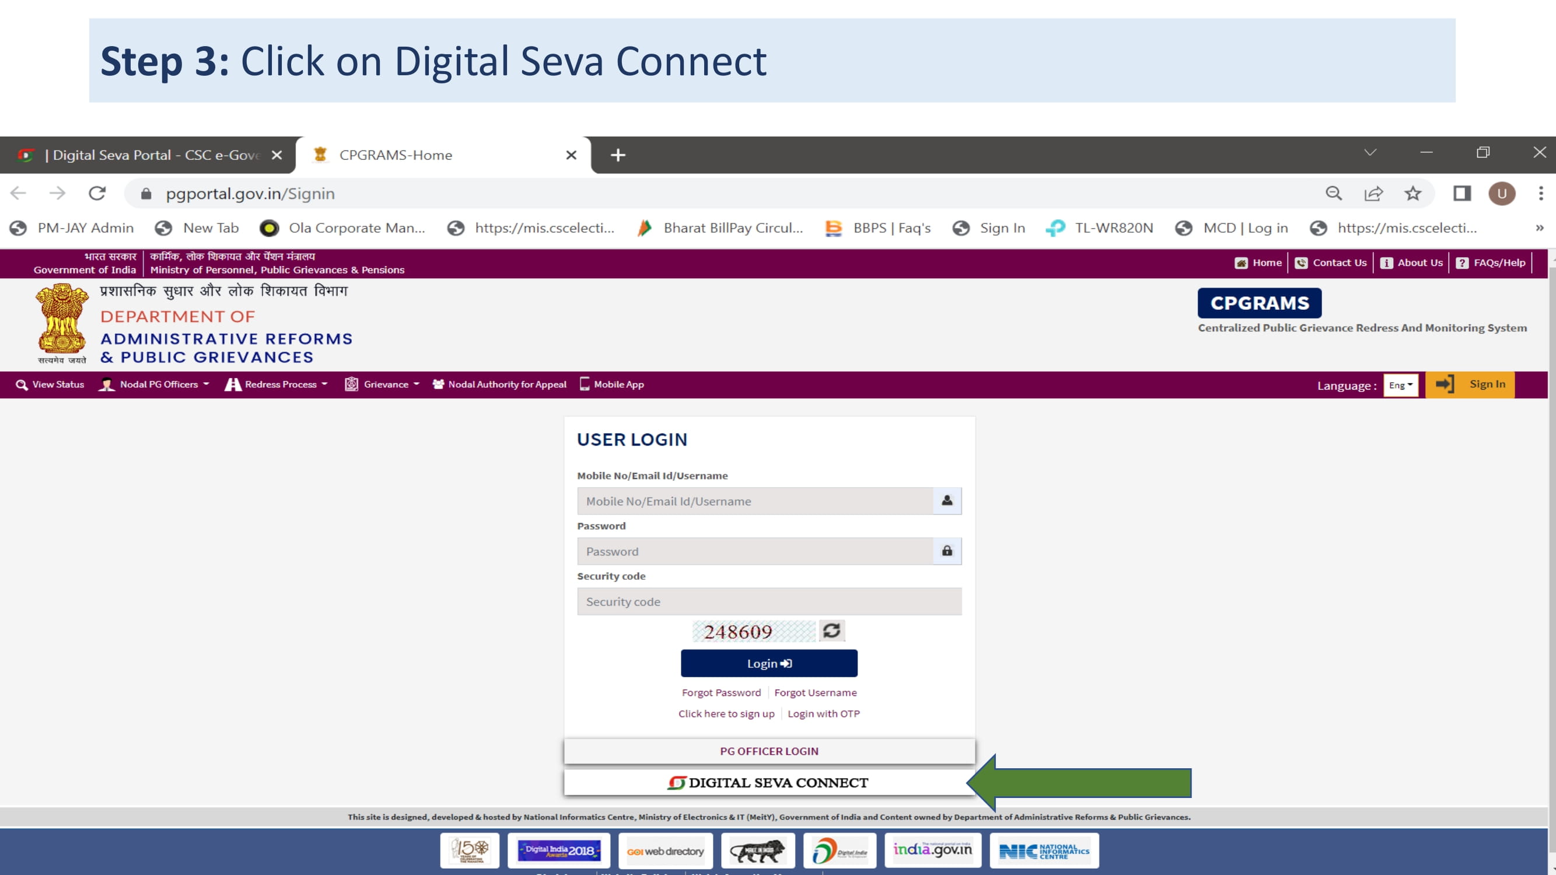Open the GOI web directory logo
Screen dimensions: 1556x875
pyautogui.click(x=665, y=850)
